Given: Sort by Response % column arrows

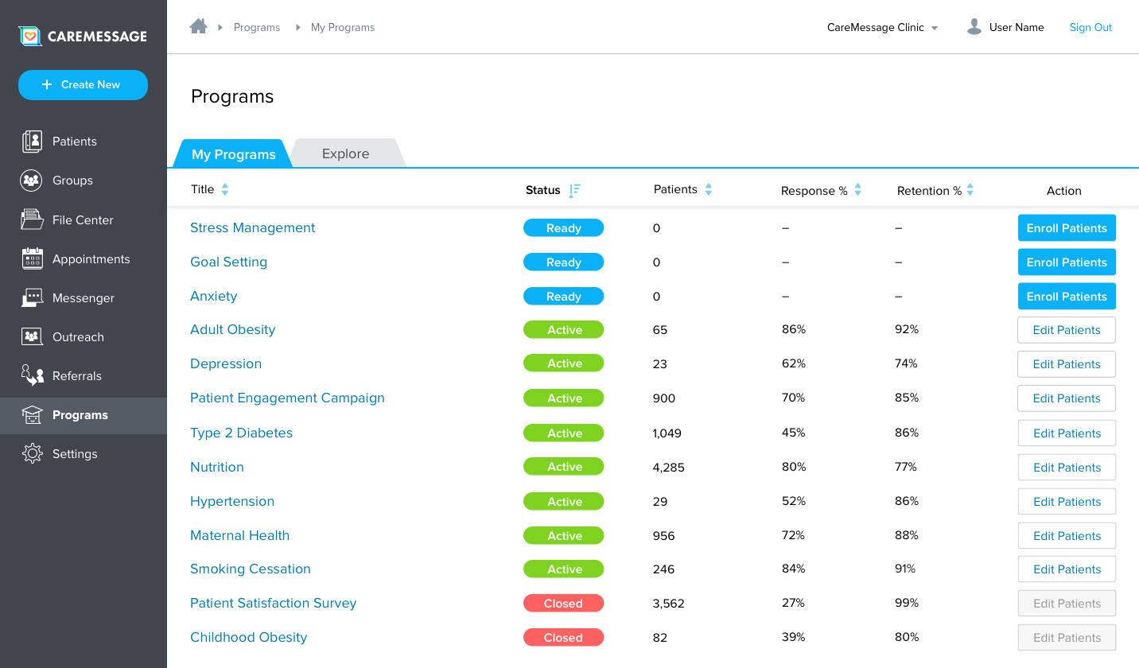Looking at the screenshot, I should click(858, 190).
